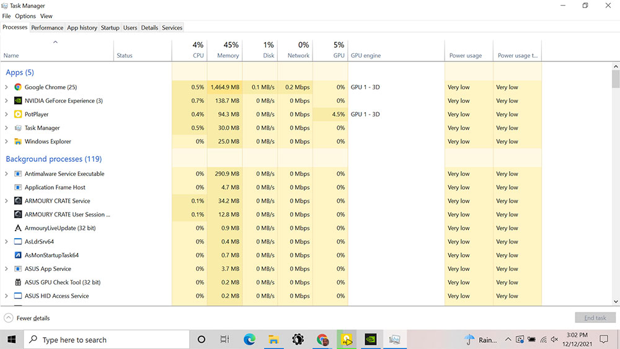Switch to the Performance tab

point(47,28)
